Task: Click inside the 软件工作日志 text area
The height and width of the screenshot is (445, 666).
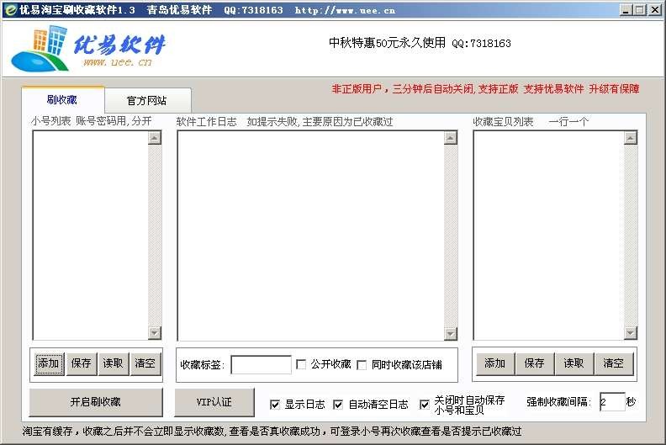Action: (310, 236)
